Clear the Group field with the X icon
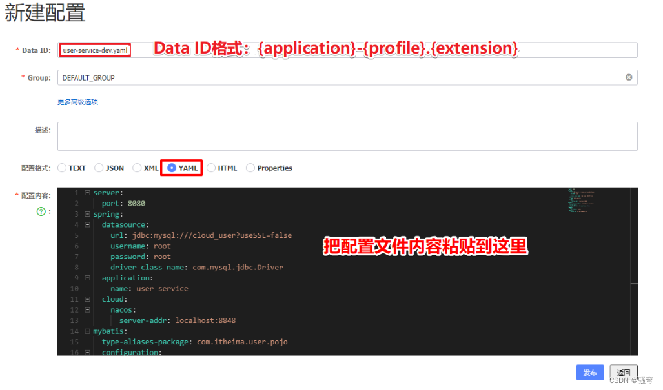Viewport: 663px width, 390px height. tap(629, 77)
